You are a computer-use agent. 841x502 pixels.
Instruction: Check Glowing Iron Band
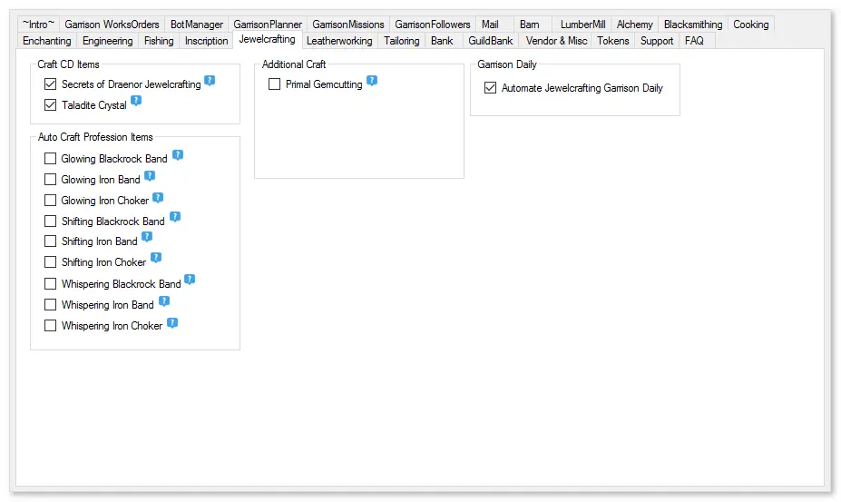(51, 180)
